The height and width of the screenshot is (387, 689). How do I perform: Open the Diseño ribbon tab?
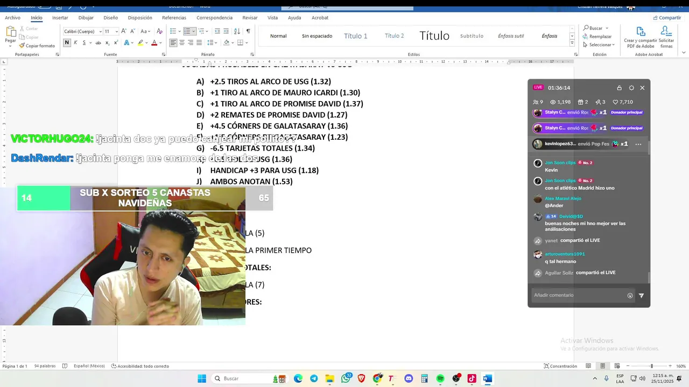[111, 18]
